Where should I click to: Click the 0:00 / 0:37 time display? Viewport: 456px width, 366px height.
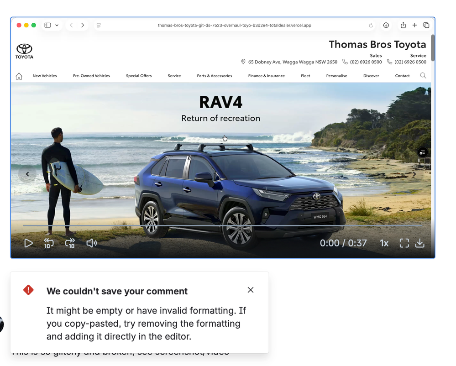pyautogui.click(x=343, y=243)
